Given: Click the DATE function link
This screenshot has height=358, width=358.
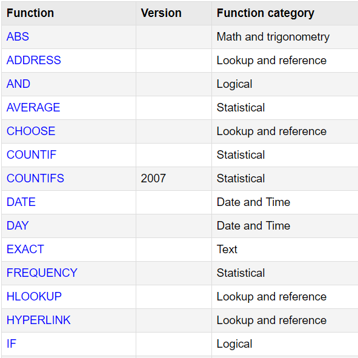Looking at the screenshot, I should pos(21,202).
